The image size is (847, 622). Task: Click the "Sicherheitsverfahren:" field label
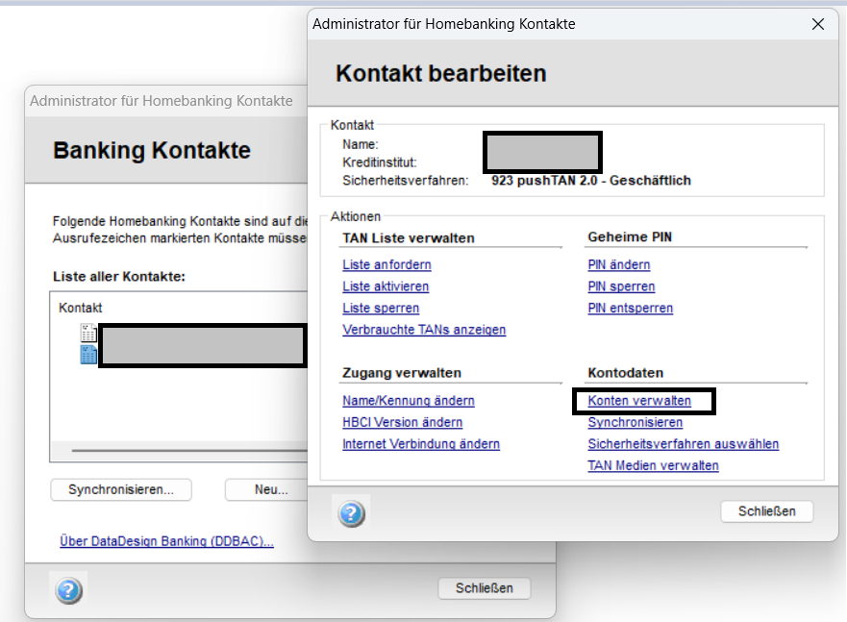[406, 181]
